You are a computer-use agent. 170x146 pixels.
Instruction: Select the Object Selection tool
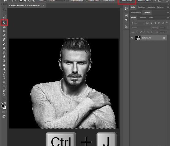[4, 23]
